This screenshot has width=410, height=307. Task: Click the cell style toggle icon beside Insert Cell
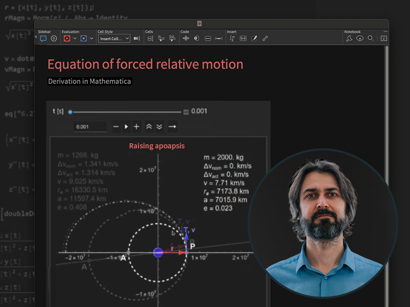(x=137, y=39)
